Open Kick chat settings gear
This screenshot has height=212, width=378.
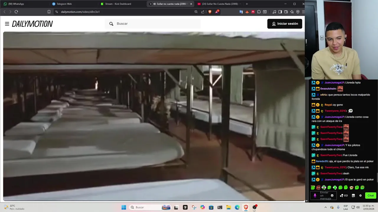coord(360,196)
